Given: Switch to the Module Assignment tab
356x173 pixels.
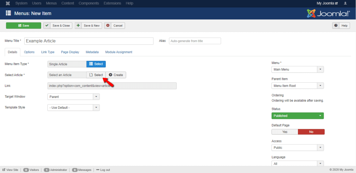Looking at the screenshot, I should coord(119,52).
